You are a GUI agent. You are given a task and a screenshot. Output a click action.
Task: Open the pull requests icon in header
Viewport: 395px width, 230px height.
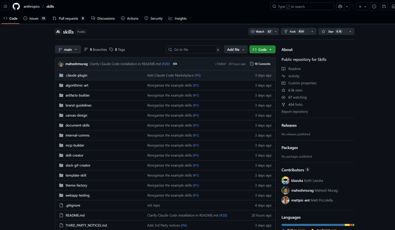pos(384,7)
